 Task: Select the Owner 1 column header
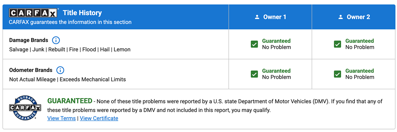[x=275, y=17]
